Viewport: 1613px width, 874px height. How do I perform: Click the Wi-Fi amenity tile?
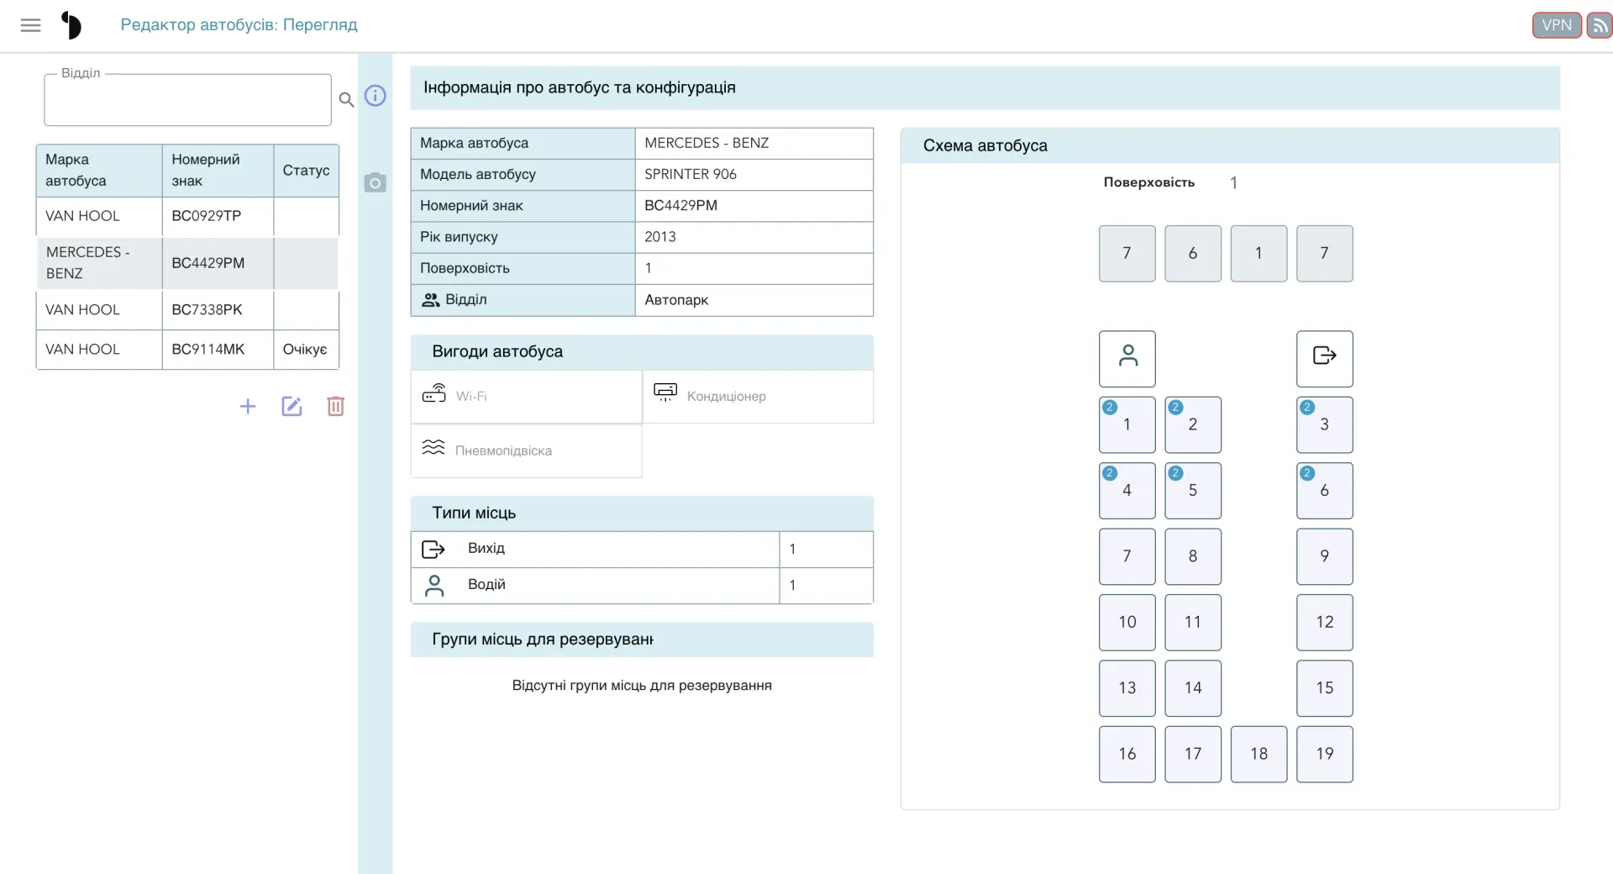[x=527, y=397]
